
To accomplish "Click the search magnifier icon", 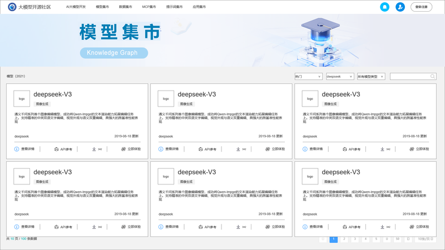I will tap(433, 76).
